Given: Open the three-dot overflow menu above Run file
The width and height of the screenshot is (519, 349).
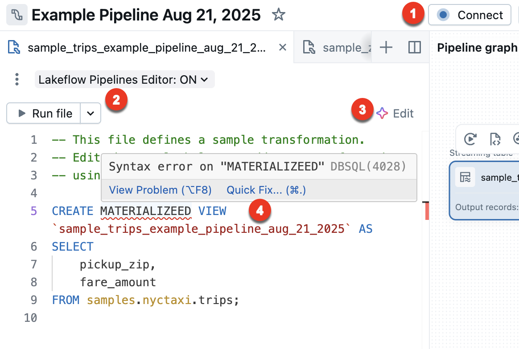Looking at the screenshot, I should coord(16,79).
